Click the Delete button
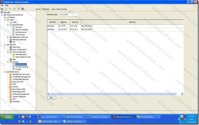Image resolution: width=199 pixels, height=125 pixels. 71,98
